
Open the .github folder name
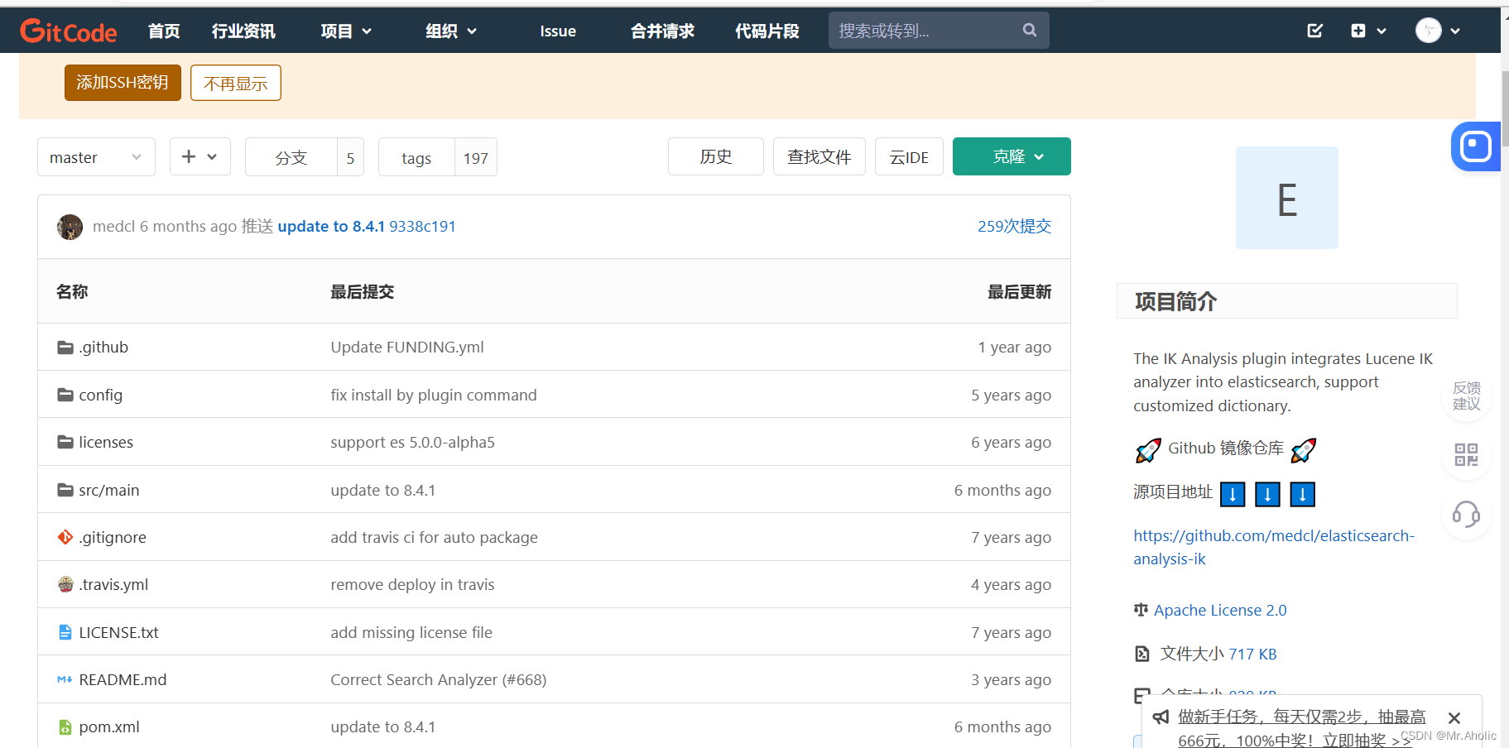(x=103, y=348)
